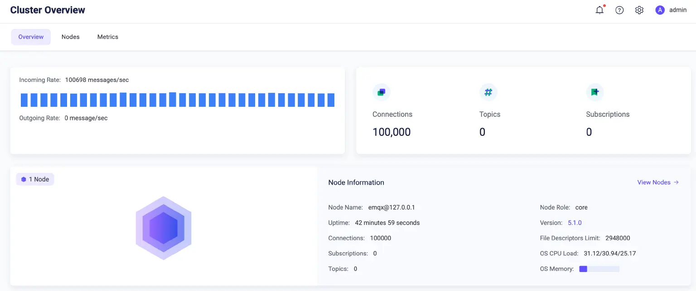This screenshot has height=291, width=696.
Task: Open the version 5.1.0 dropdown link
Action: (x=575, y=223)
